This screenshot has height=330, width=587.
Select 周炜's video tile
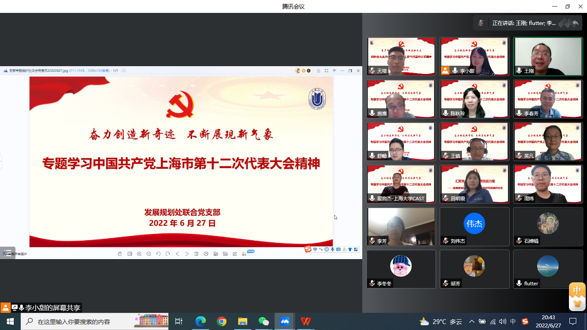[x=548, y=184]
